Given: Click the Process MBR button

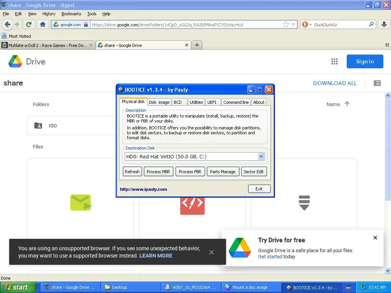Looking at the screenshot, I should click(158, 172).
